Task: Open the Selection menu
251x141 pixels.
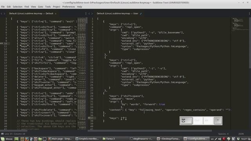Action: [18, 7]
